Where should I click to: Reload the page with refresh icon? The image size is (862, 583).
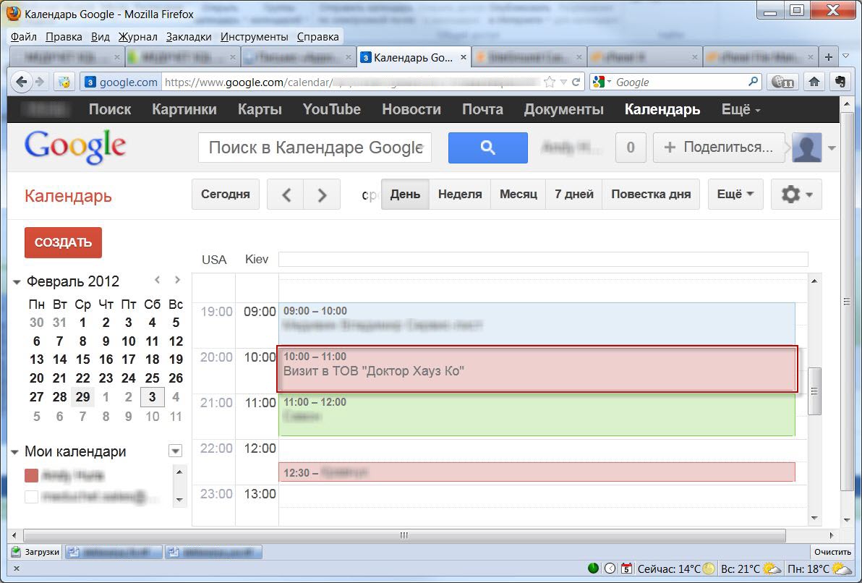576,82
